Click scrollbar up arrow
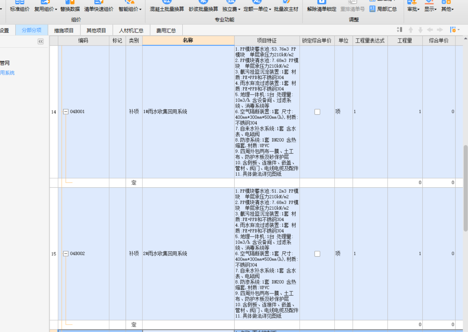This screenshot has height=332, width=468. click(x=465, y=39)
